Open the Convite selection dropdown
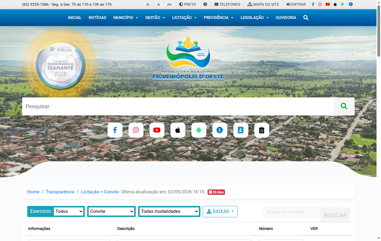Screen dimensions: 381x241 (x=111, y=211)
